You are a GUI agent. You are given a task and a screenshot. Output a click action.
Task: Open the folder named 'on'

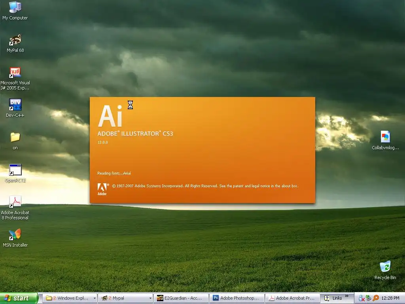[x=15, y=141]
